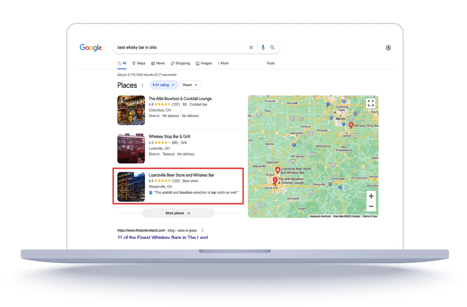Viewport: 467px width, 307px height.
Task: Click the Lizardville Beer Store photo
Action: pos(131,186)
